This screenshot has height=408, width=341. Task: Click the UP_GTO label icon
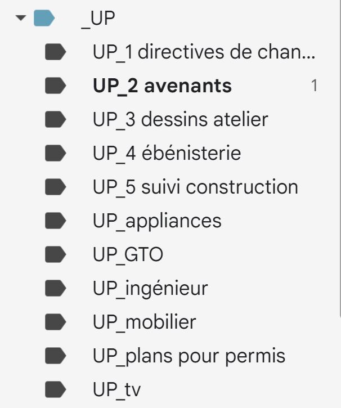click(x=55, y=255)
